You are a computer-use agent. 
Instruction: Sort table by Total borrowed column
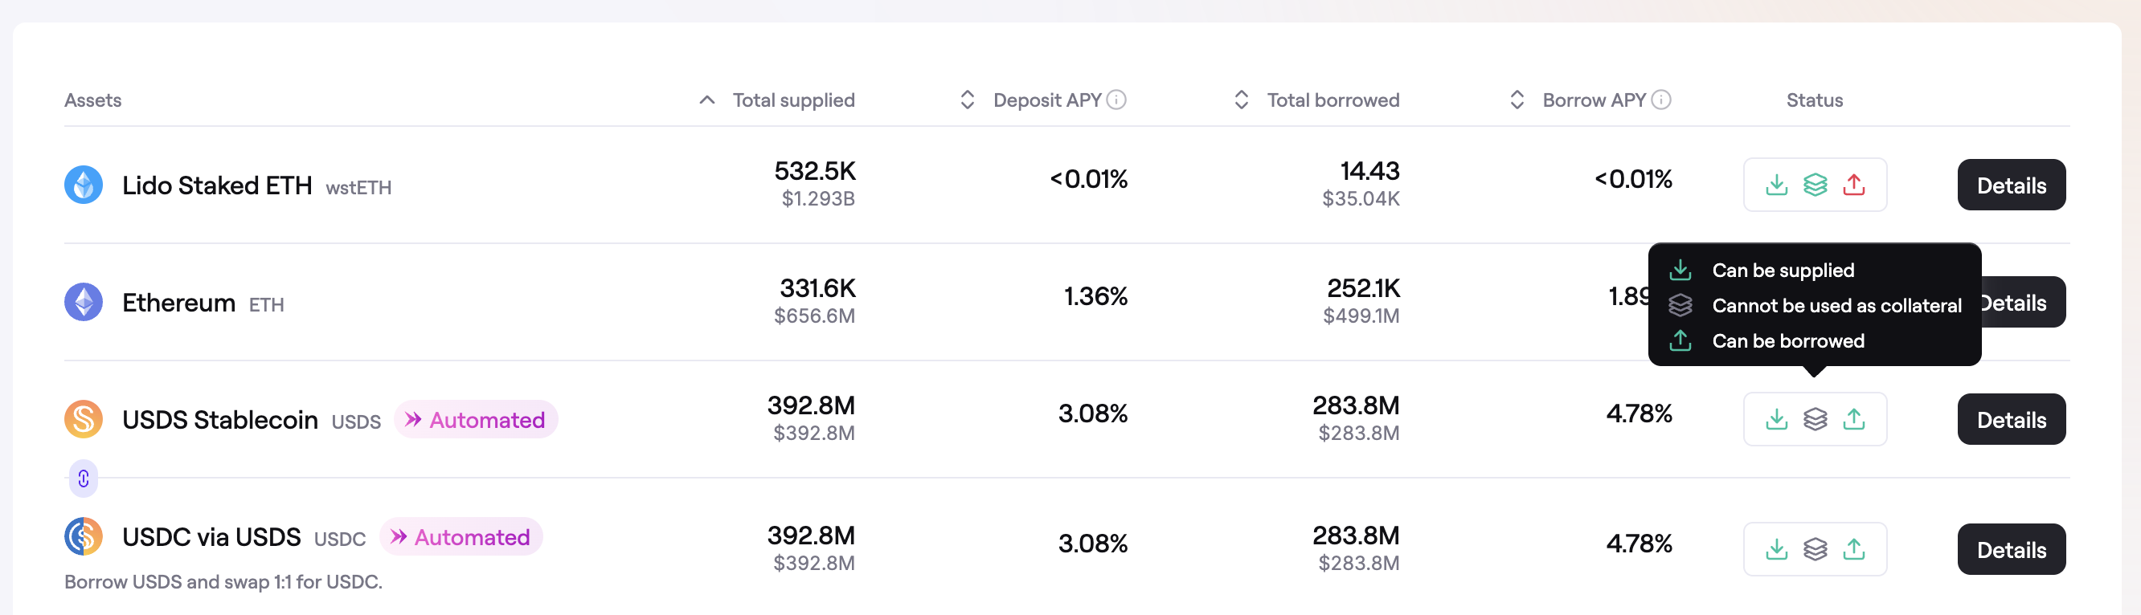pyautogui.click(x=1332, y=100)
